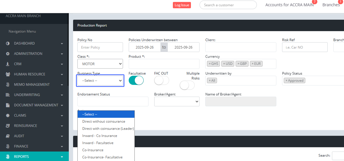The width and height of the screenshot is (344, 161).
Task: Choose Direct without coinsurance option
Action: pyautogui.click(x=103, y=122)
